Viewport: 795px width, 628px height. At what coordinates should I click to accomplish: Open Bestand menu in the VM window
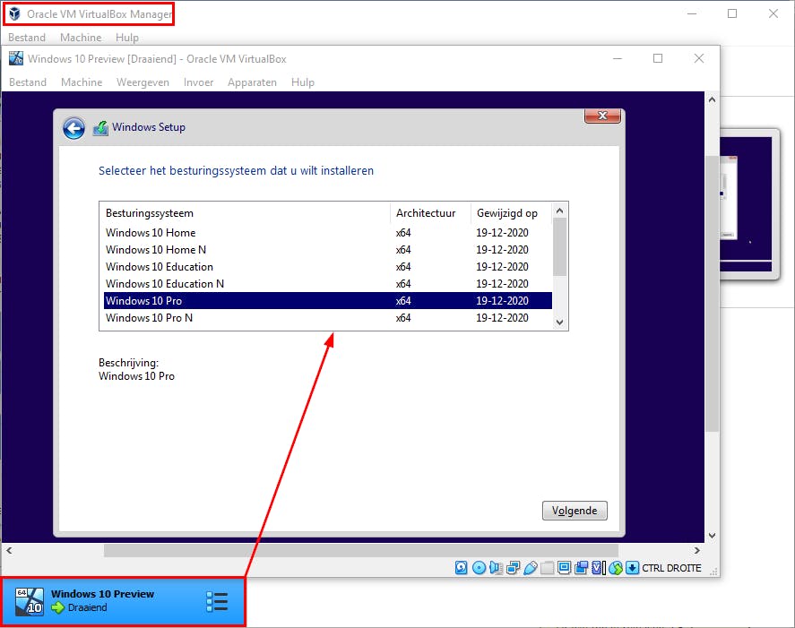click(x=28, y=82)
